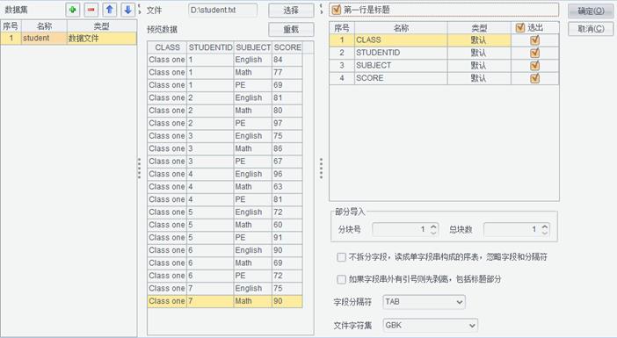Image resolution: width=617 pixels, height=338 pixels.
Task: Click the 类型 header in dataset list
Action: [102, 26]
